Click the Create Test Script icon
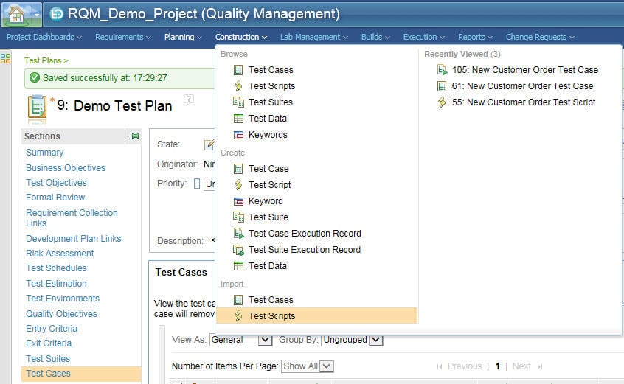624x384 pixels. 238,185
